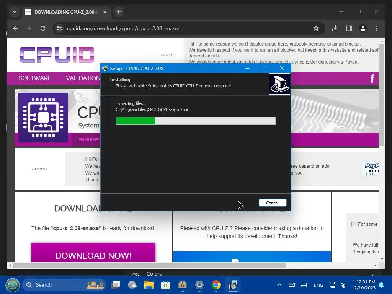Close the DOWNLOADING CPU-Z tab
This screenshot has height=294, width=392.
[105, 12]
